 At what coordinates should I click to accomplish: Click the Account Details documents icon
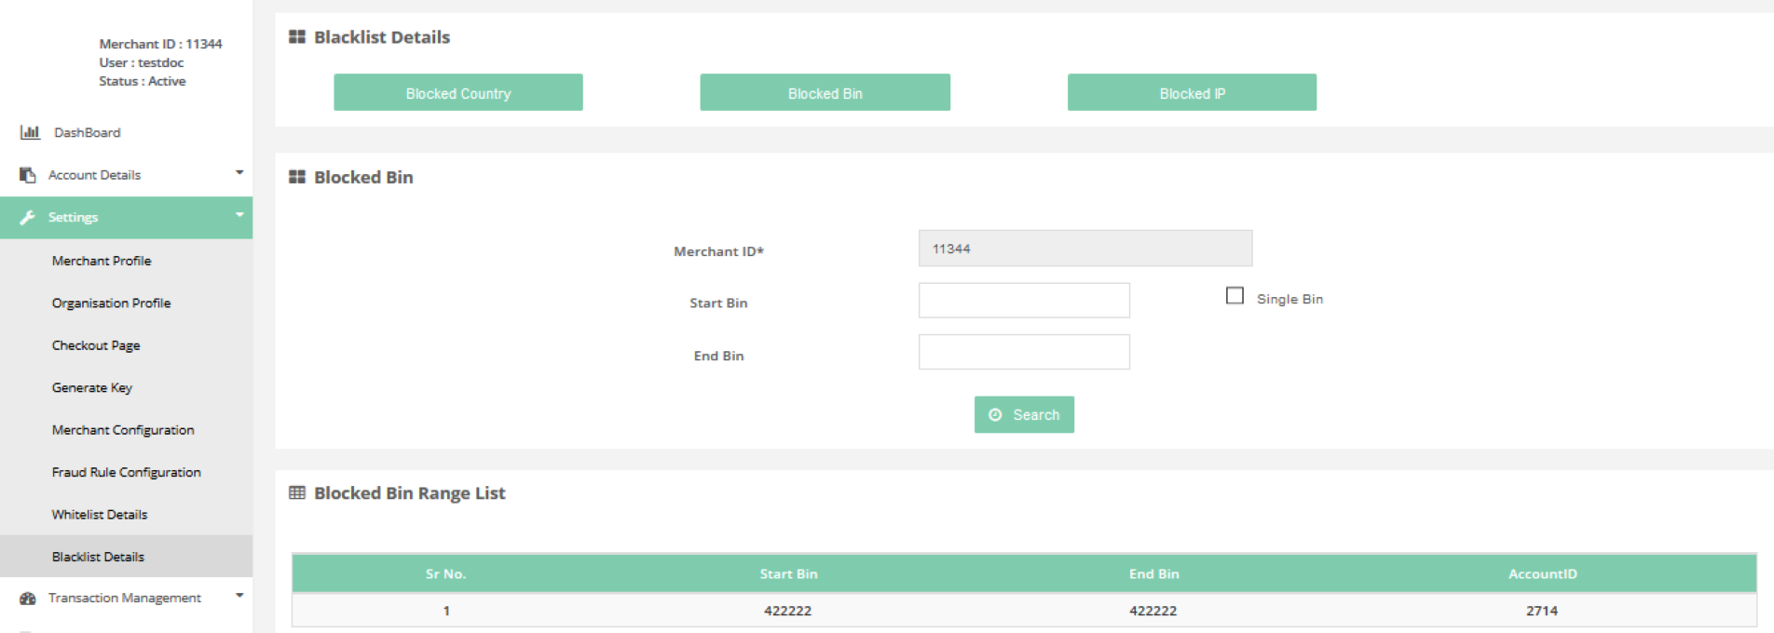28,175
